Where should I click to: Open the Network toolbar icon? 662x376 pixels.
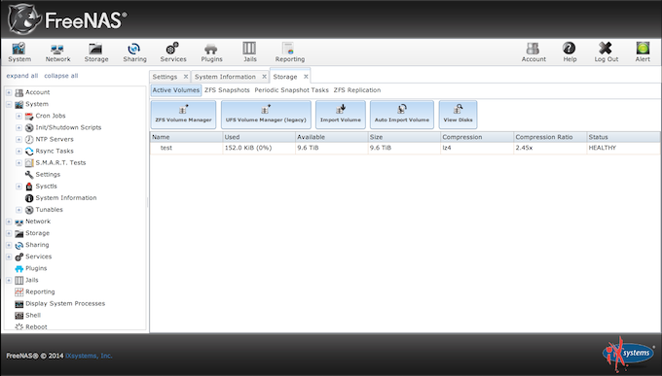[x=57, y=52]
